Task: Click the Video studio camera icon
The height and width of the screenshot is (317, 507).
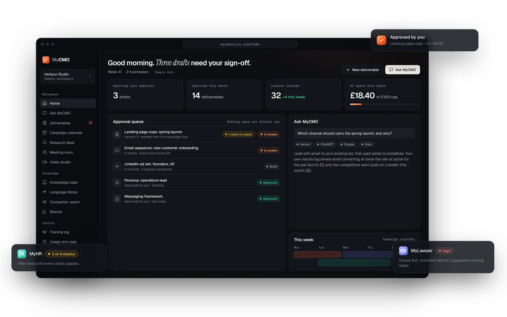Action: [x=45, y=162]
